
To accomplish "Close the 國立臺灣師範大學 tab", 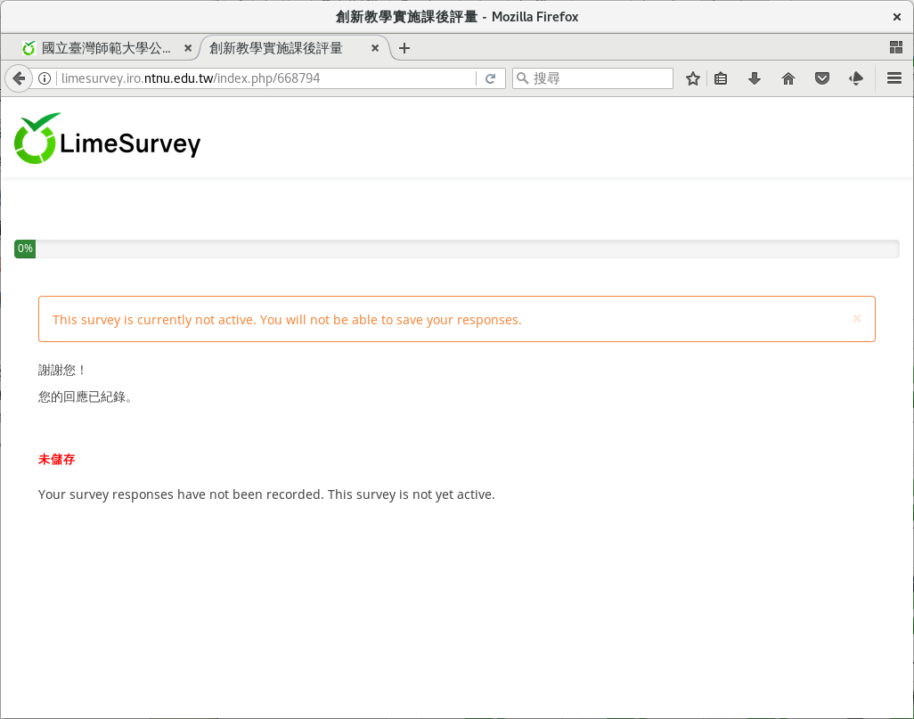I will (x=188, y=48).
